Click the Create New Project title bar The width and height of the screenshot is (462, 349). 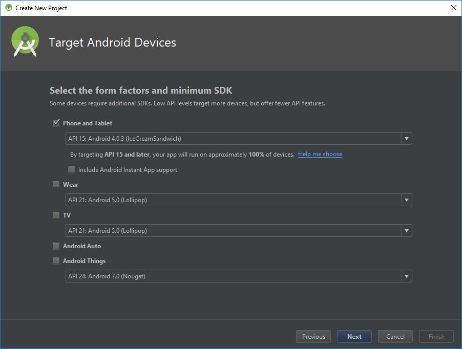[x=230, y=8]
